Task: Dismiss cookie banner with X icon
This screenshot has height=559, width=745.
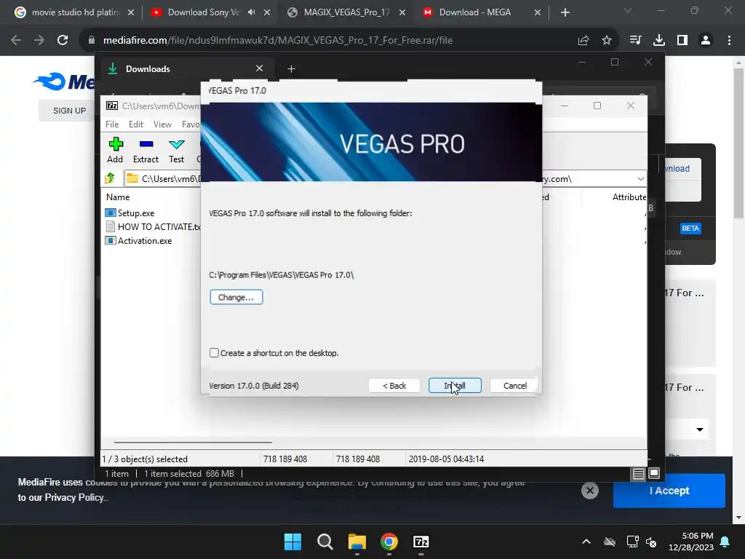Action: click(589, 491)
